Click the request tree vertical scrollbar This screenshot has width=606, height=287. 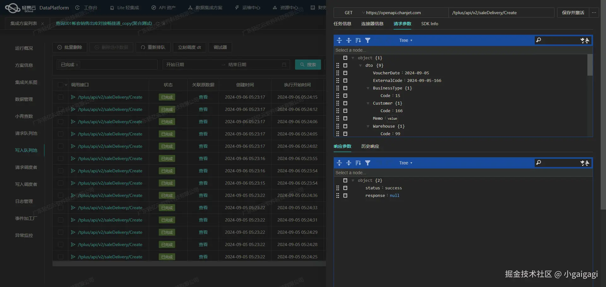click(590, 65)
